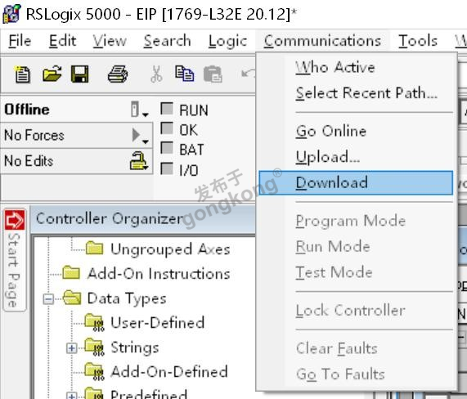
Task: Open the Logic menu
Action: click(227, 41)
